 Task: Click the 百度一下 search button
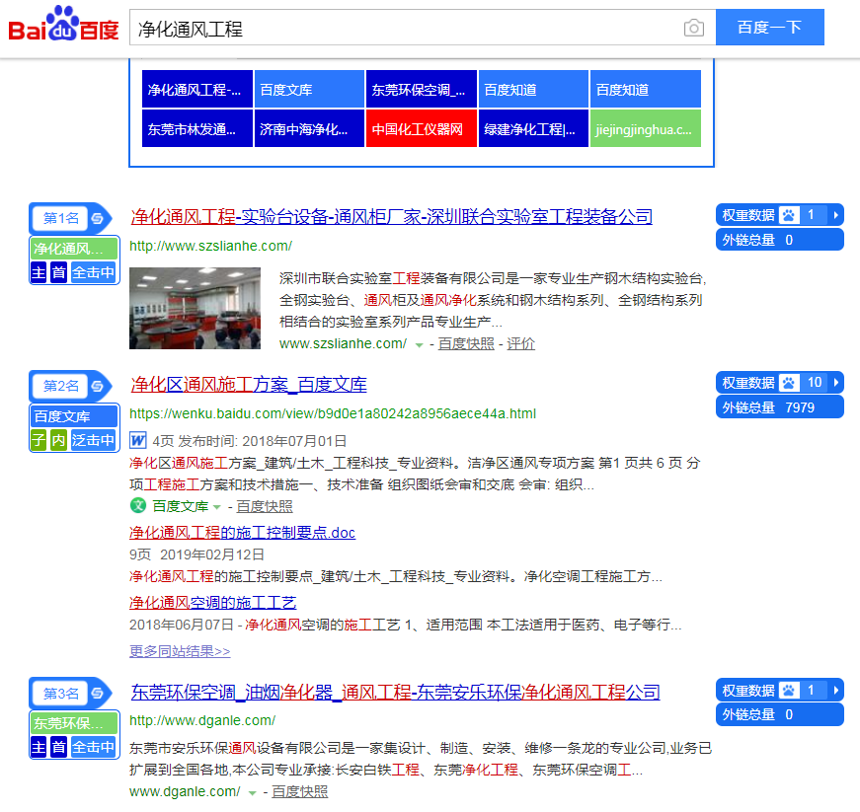(x=769, y=28)
